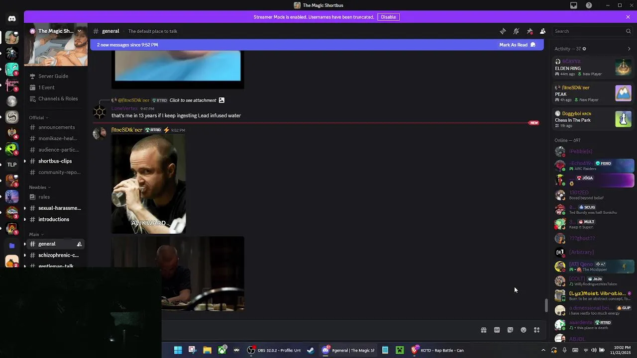Toggle channel notification mute bell icon
Viewport: 637px width, 358px height.
point(516,31)
